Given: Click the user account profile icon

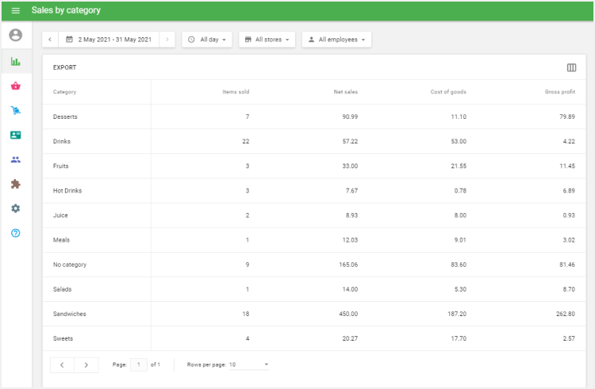Looking at the screenshot, I should point(15,36).
